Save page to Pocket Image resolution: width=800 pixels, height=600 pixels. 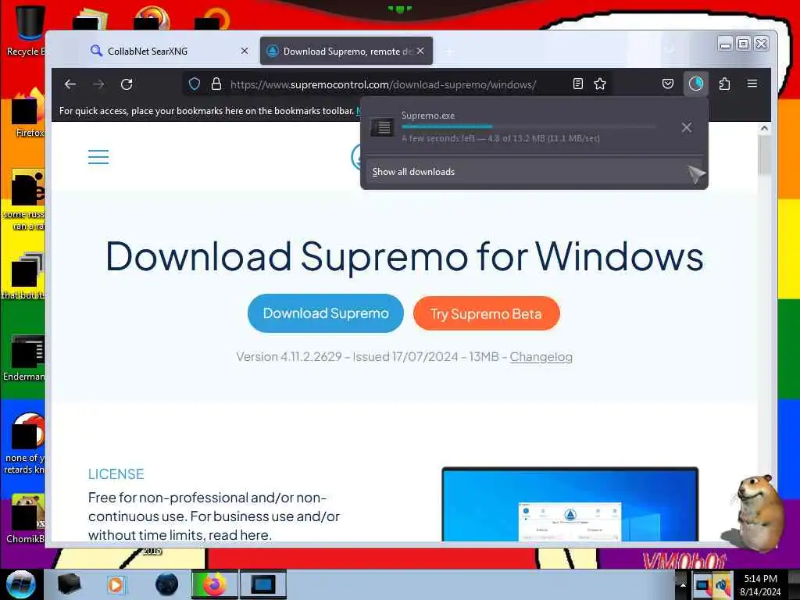pyautogui.click(x=668, y=84)
